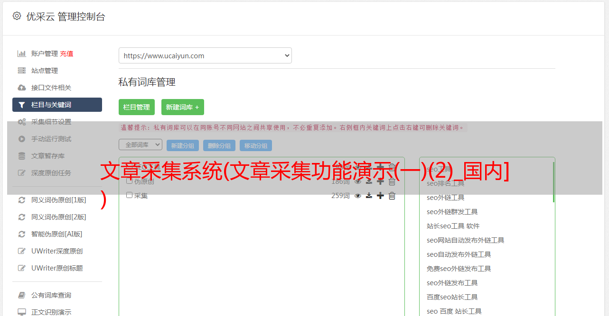Click the 259词 count in the 采集 row
The image size is (609, 316).
(x=340, y=196)
